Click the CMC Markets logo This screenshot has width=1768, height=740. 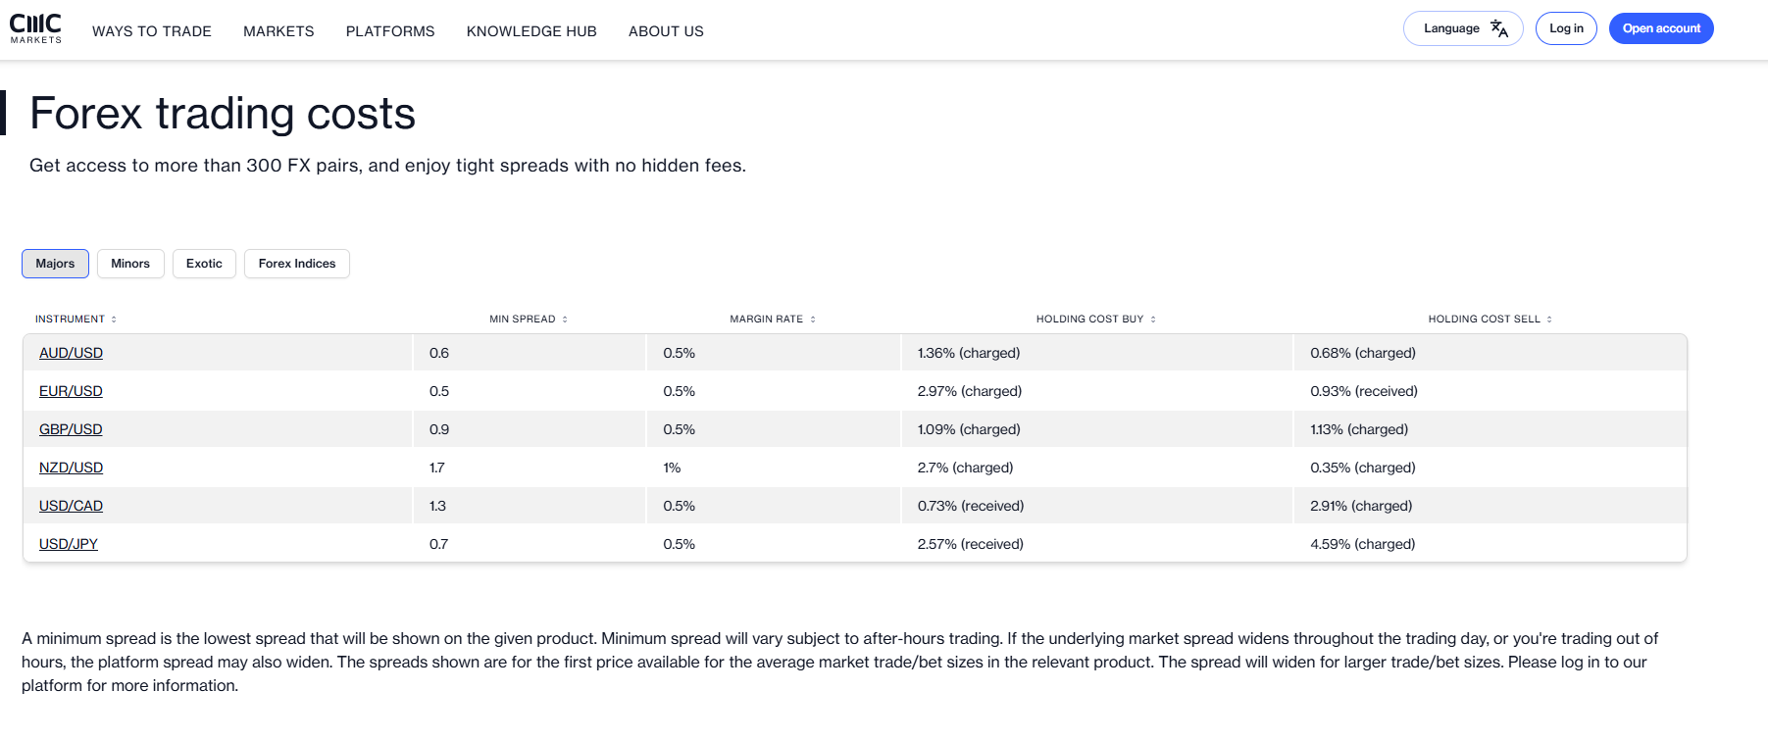click(35, 28)
